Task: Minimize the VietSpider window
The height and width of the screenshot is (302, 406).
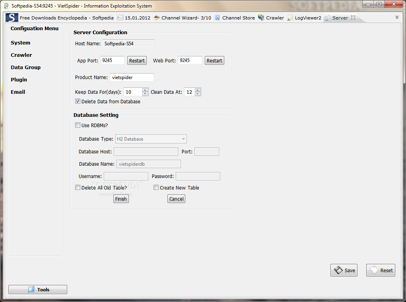Action: point(368,4)
